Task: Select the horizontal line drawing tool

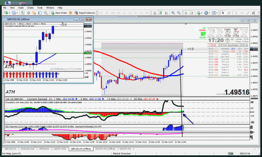Action: (x=242, y=13)
